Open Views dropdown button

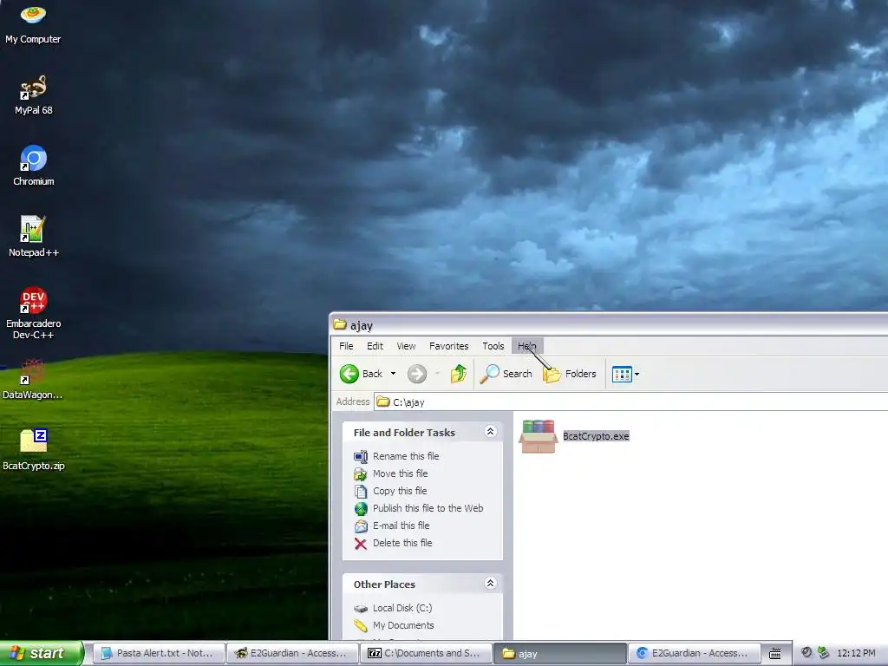coord(626,374)
